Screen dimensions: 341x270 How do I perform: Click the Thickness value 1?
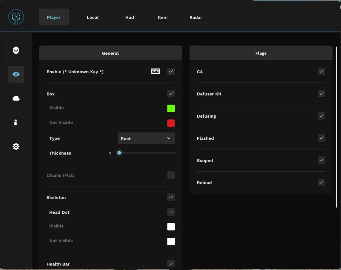(x=110, y=153)
